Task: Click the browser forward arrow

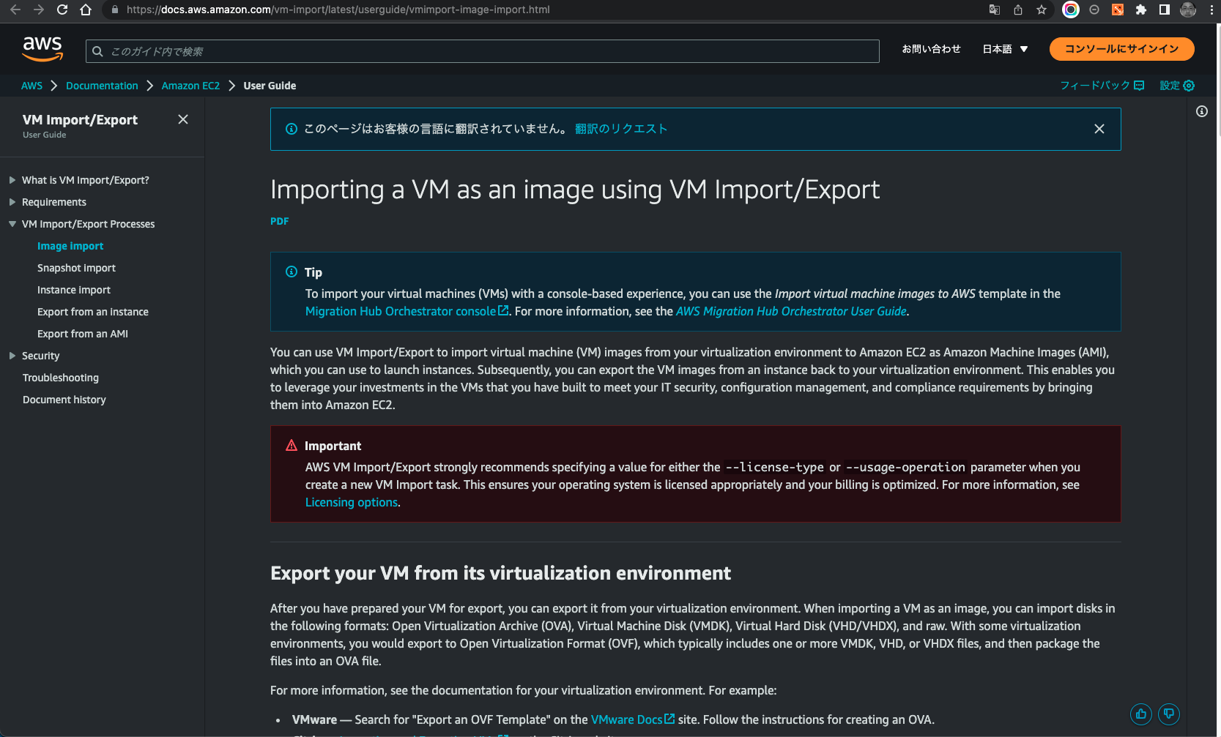Action: tap(39, 10)
